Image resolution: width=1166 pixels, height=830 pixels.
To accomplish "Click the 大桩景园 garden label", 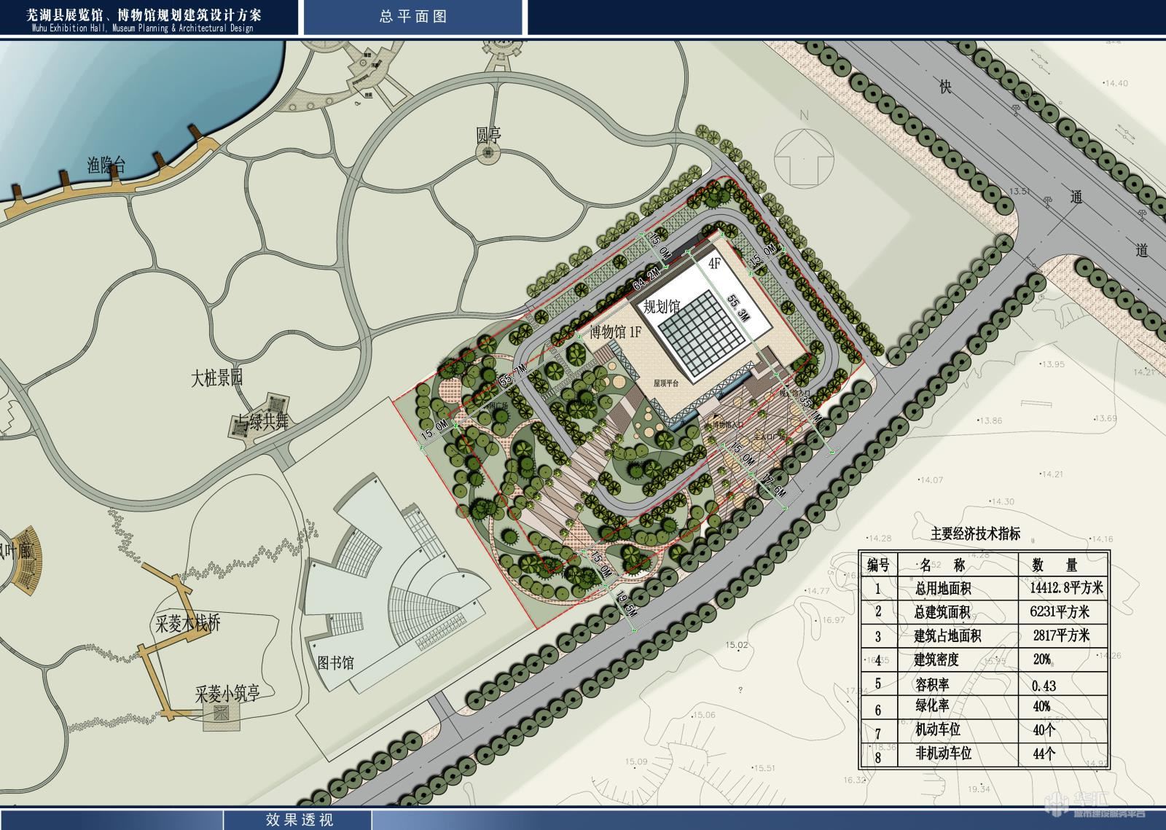I will click(216, 377).
